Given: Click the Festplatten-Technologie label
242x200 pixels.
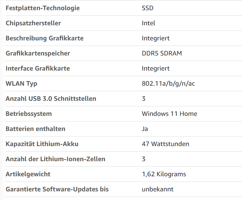Looking at the screenshot, I should [x=43, y=8].
